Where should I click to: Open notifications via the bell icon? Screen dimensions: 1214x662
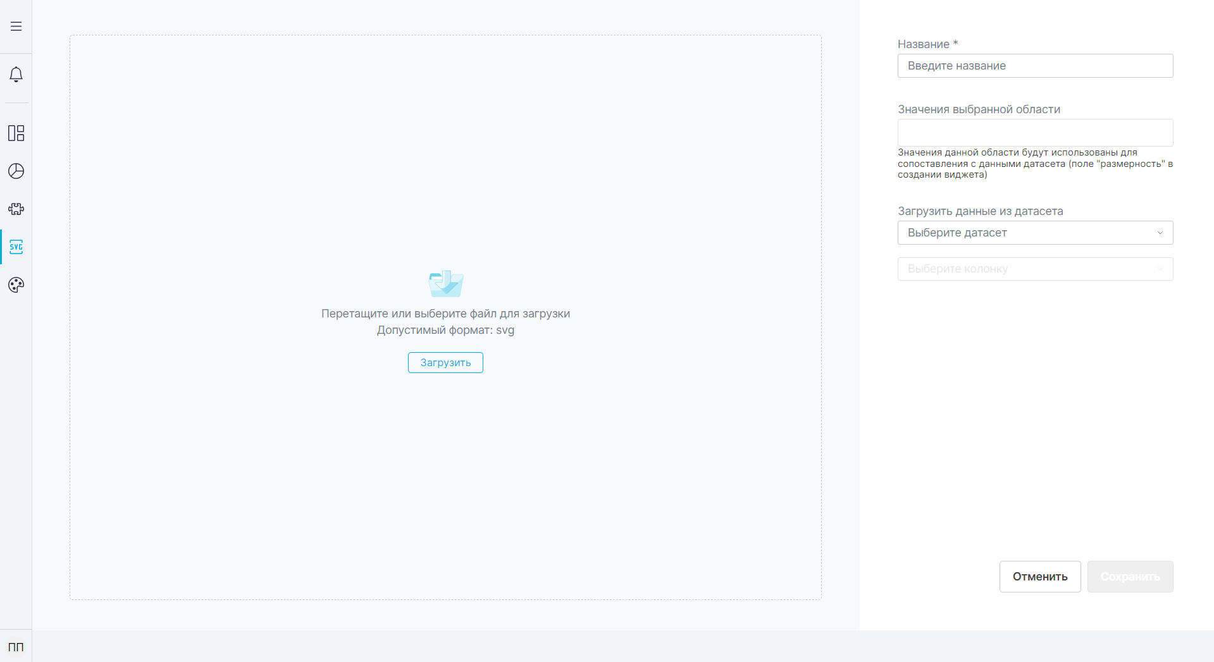click(x=16, y=75)
